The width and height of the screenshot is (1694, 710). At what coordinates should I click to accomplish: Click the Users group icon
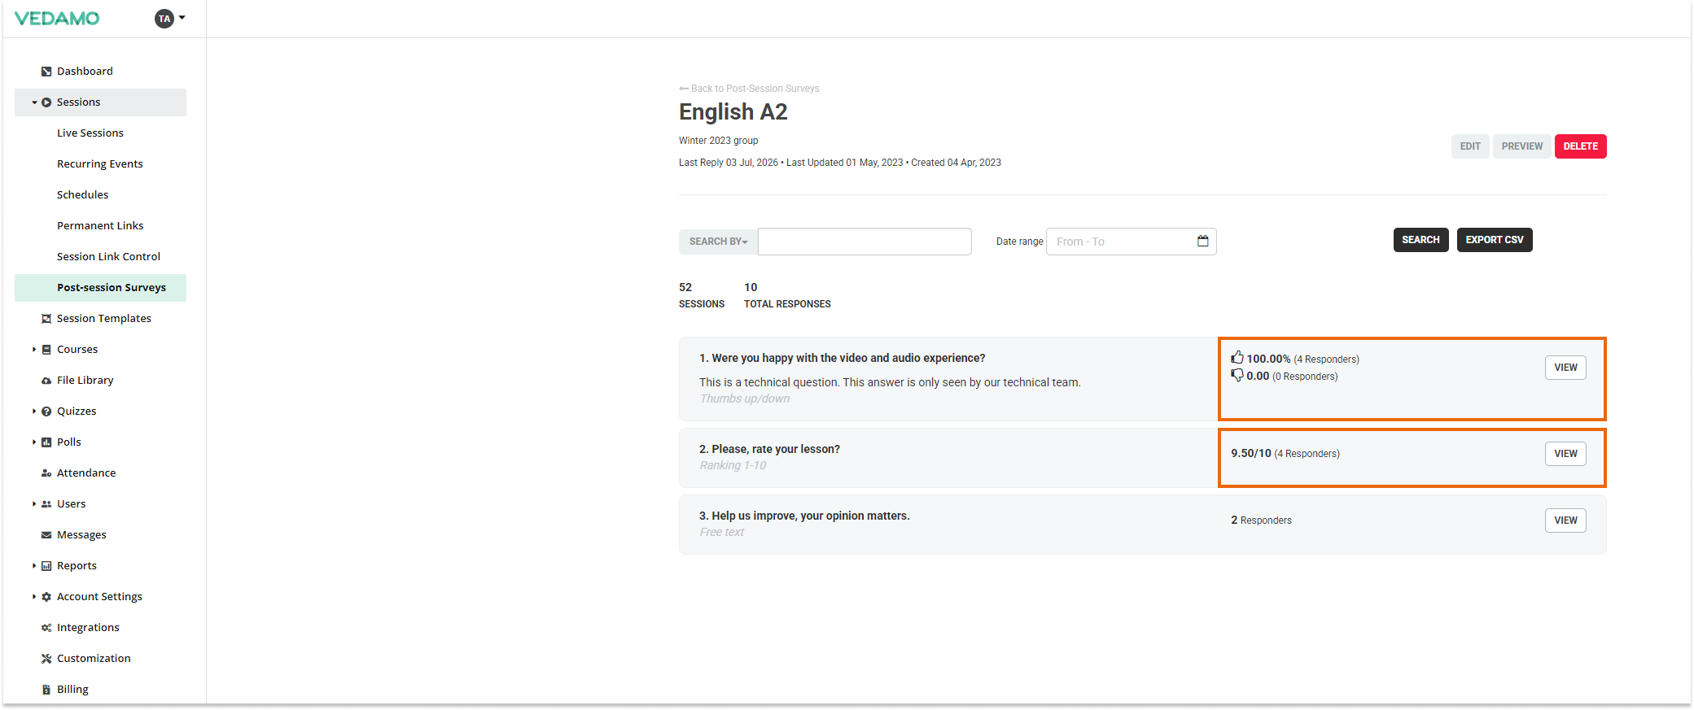(x=46, y=504)
